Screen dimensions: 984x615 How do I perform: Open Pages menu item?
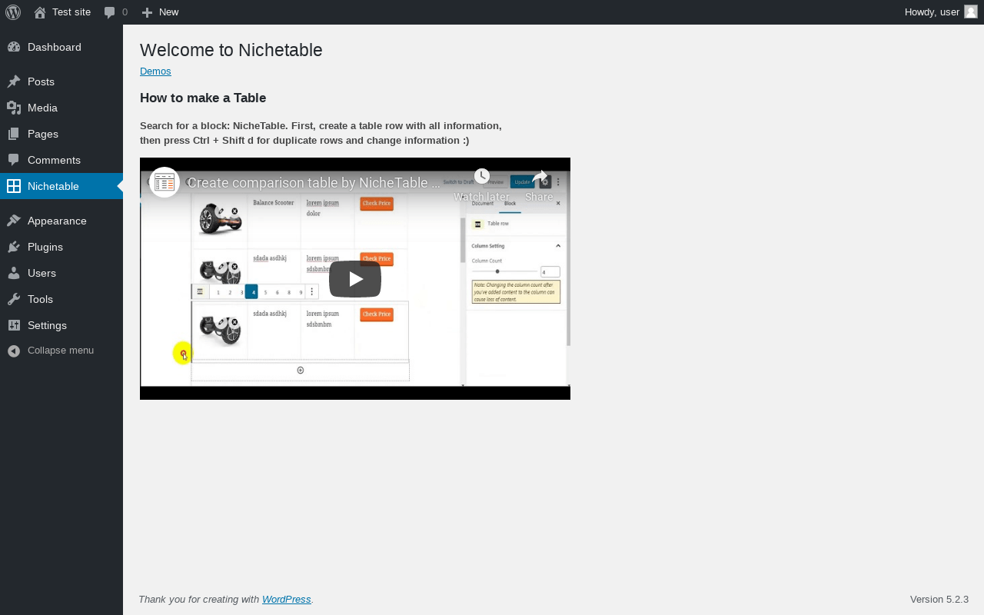[61, 134]
